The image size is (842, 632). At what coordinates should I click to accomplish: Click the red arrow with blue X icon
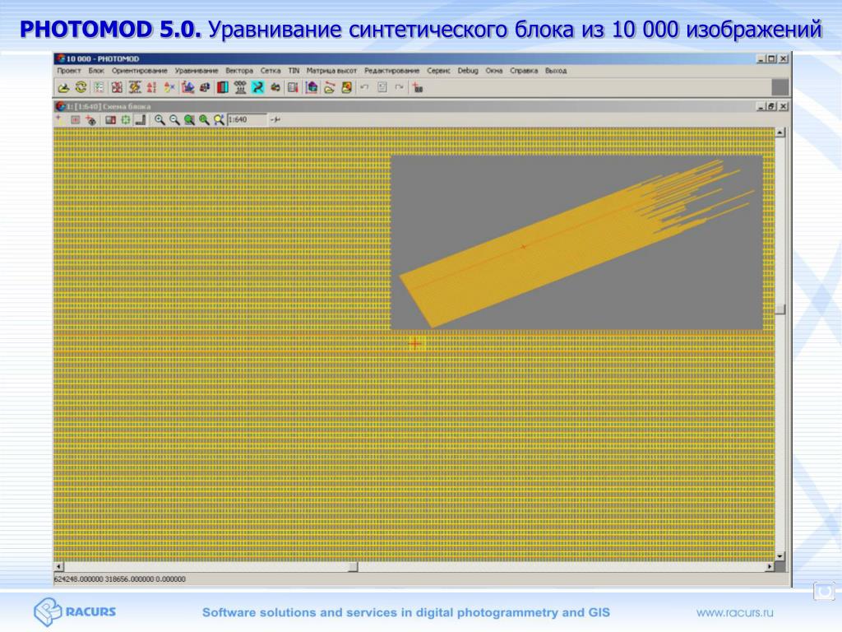pos(169,87)
